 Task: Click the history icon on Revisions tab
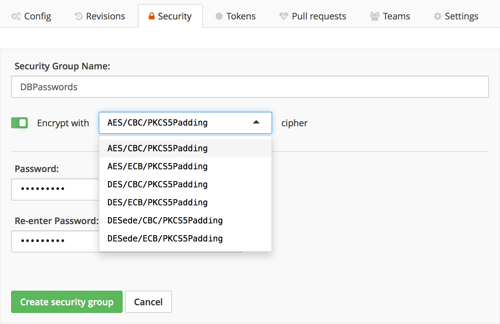tap(78, 16)
